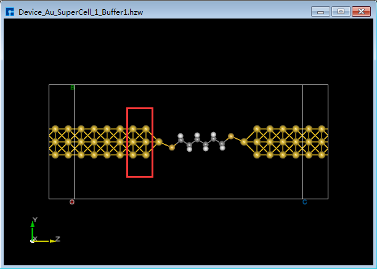Select the gold tip atom of left electrode
Image resolution: width=377 pixels, height=269 pixels.
[159, 142]
